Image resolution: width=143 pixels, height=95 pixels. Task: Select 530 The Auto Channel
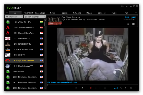(x=24, y=49)
